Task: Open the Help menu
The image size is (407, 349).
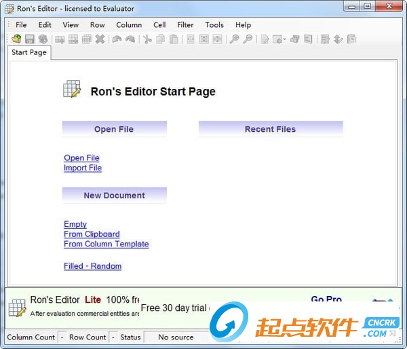Action: tap(244, 25)
